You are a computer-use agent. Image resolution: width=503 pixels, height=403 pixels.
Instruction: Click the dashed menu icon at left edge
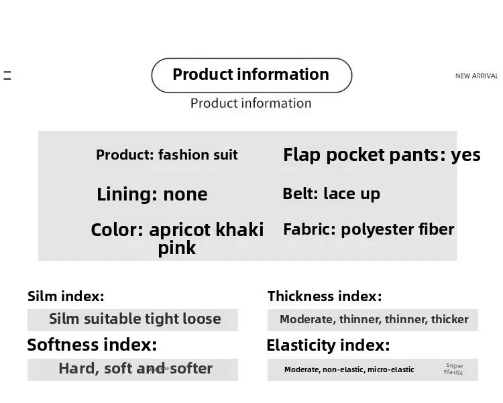click(7, 75)
